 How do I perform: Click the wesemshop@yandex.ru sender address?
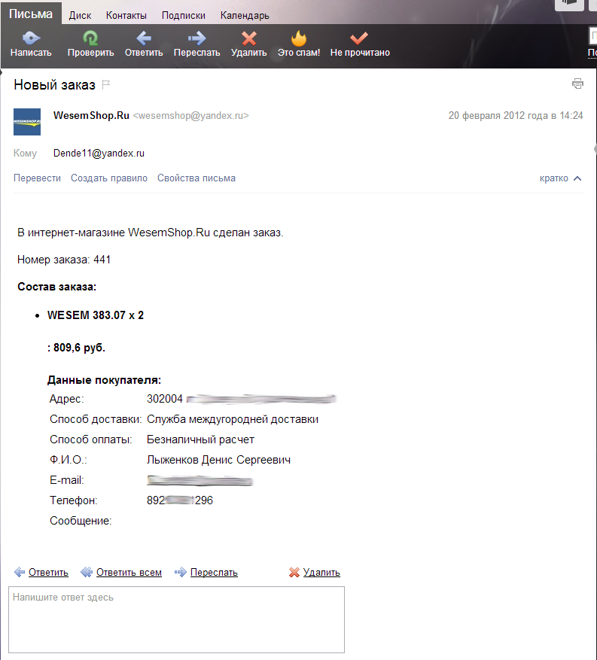coord(190,115)
